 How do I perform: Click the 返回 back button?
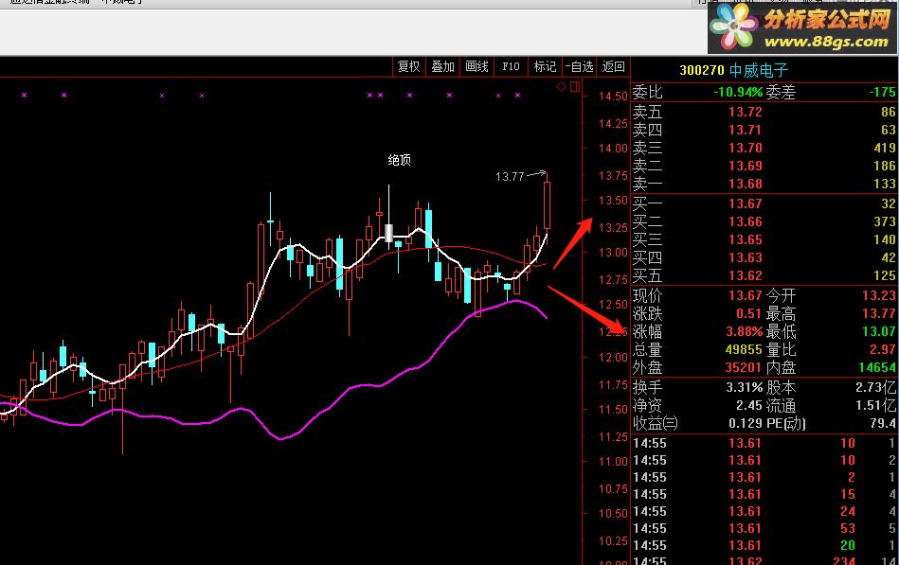tap(613, 66)
